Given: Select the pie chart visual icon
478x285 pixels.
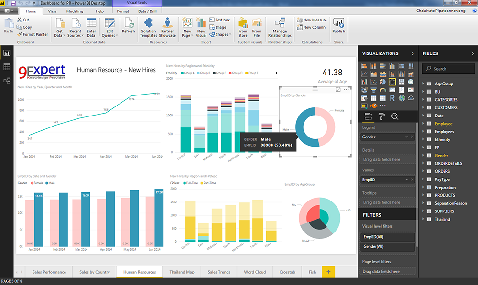Looking at the screenshot, I should 383,82.
